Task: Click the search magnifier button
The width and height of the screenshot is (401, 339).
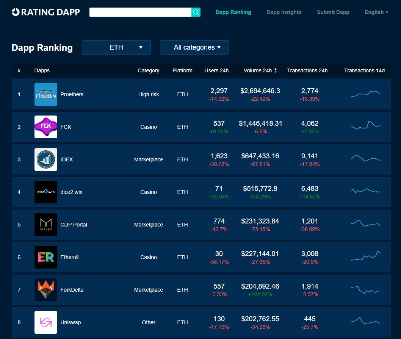Action: [x=196, y=12]
